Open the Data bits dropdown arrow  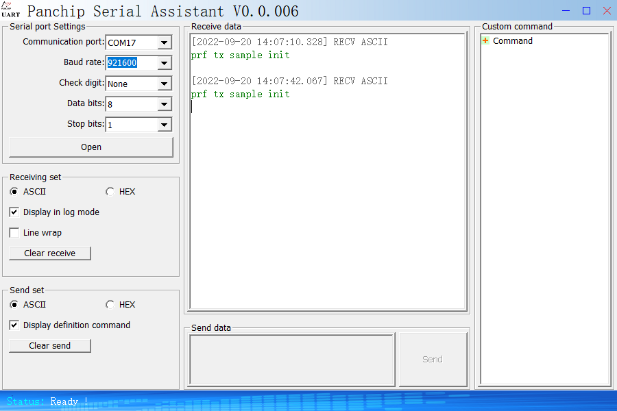165,104
